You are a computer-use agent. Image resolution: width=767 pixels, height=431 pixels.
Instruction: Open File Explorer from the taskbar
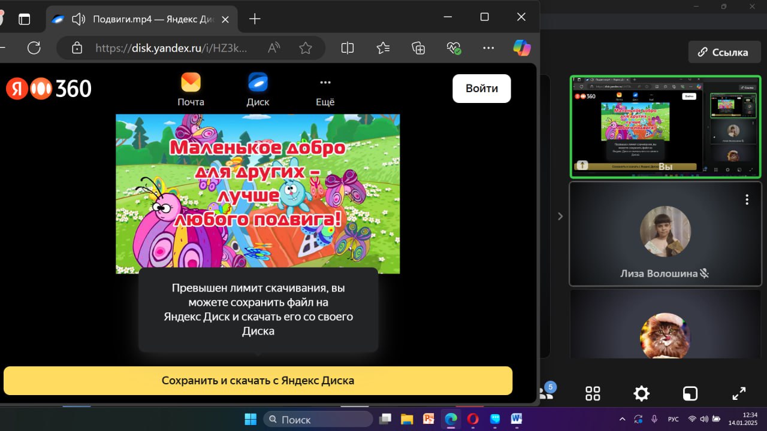[x=407, y=419]
